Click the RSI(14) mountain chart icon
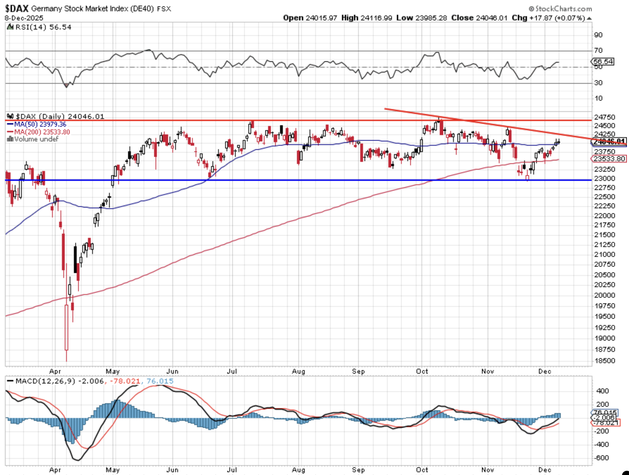 point(10,27)
